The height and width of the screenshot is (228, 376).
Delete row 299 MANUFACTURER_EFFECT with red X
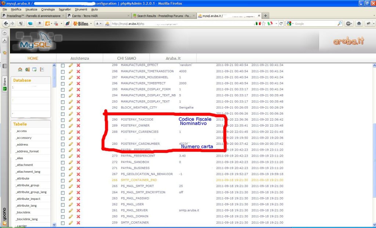pyautogui.click(x=78, y=65)
